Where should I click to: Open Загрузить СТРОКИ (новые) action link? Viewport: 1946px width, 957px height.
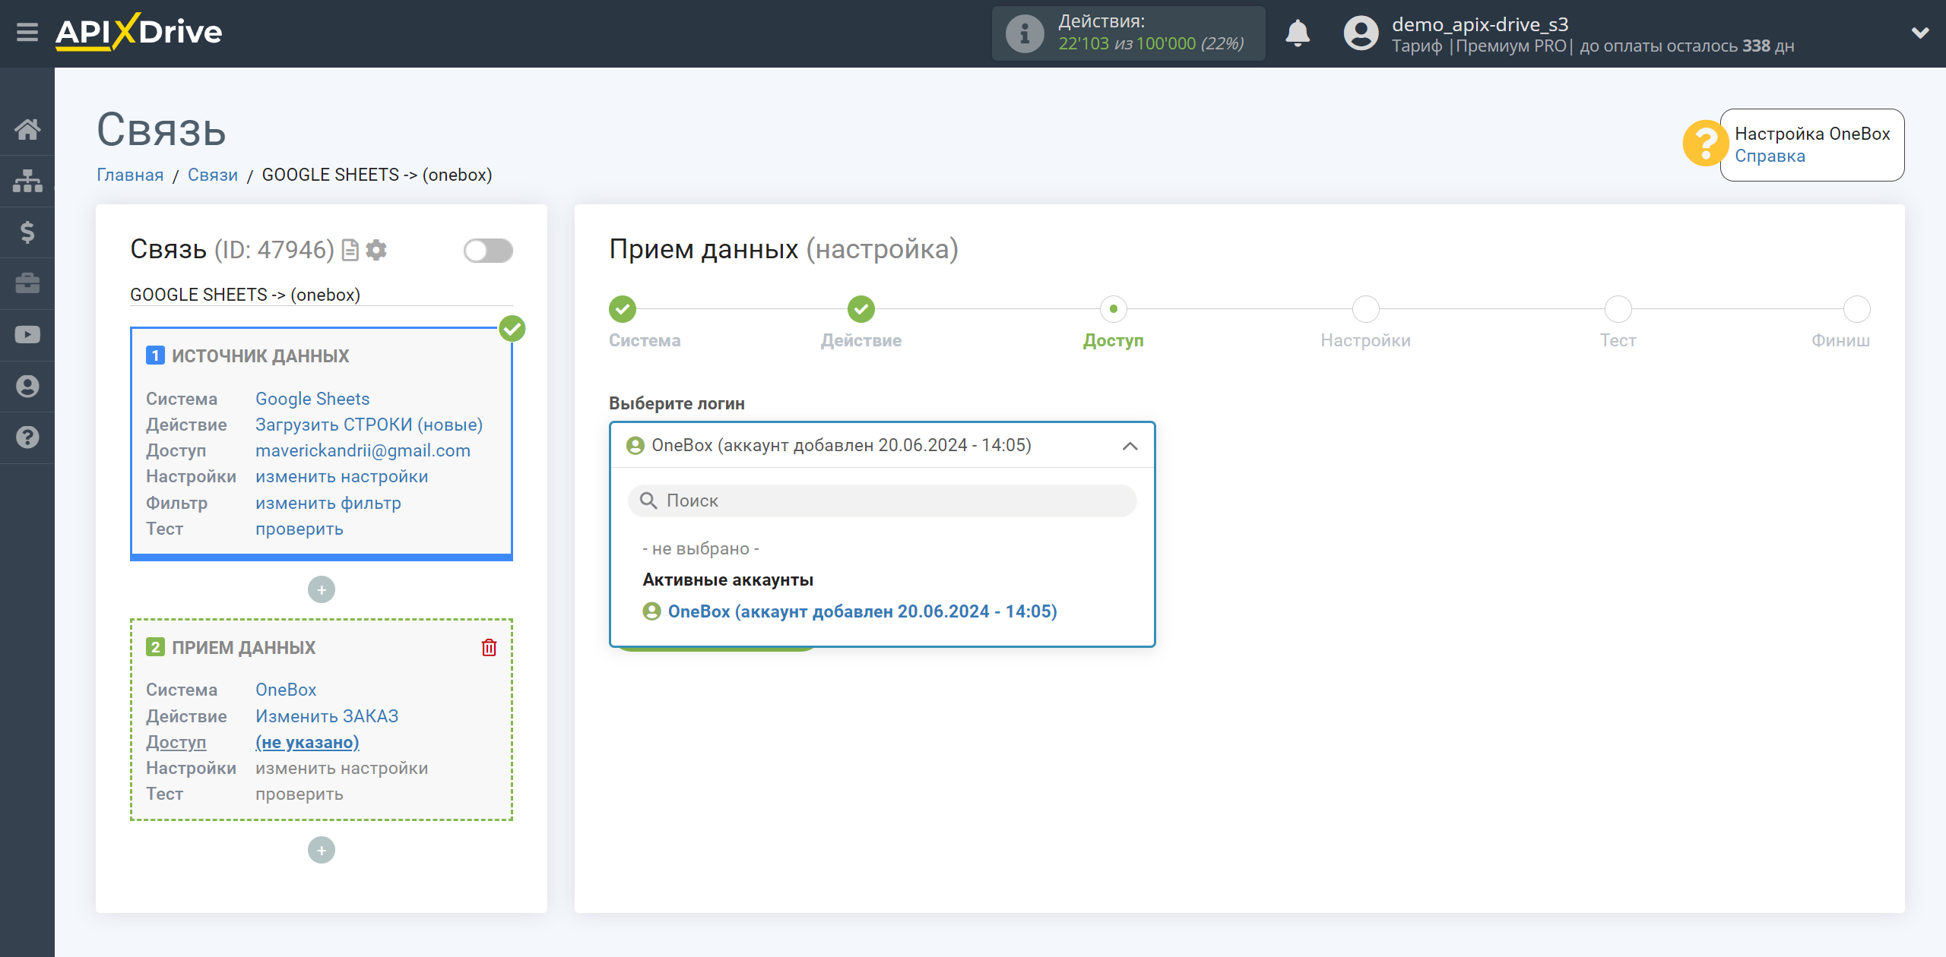[369, 425]
